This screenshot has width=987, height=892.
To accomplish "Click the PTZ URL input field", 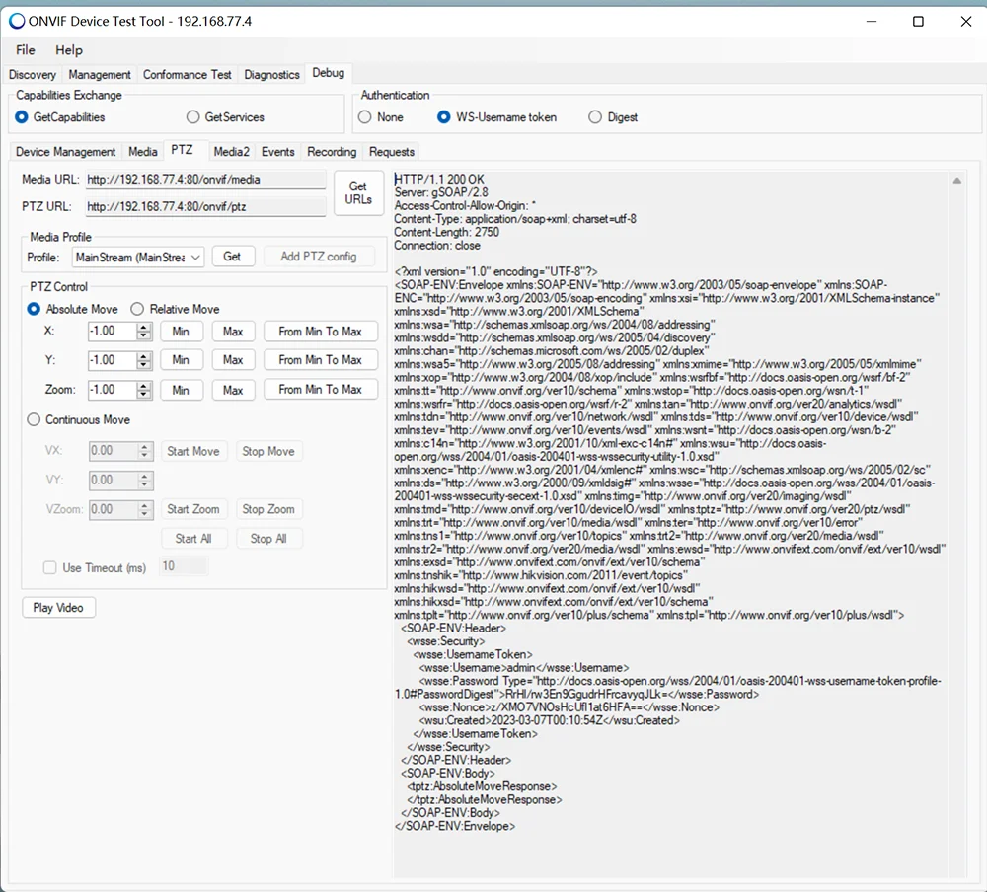I will pos(206,206).
